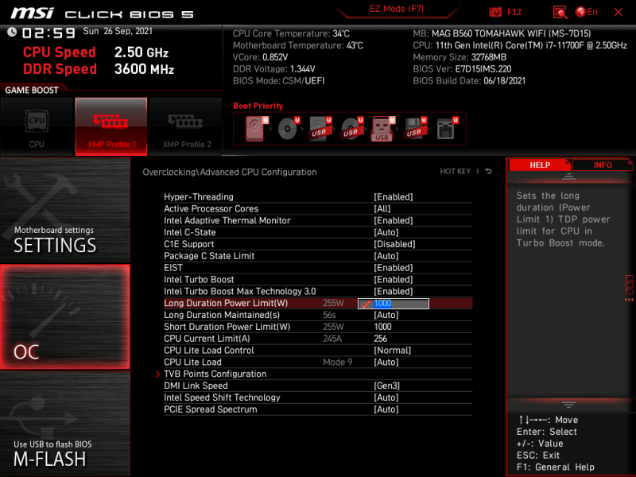Select the USB hard disk boot icon

(x=320, y=129)
